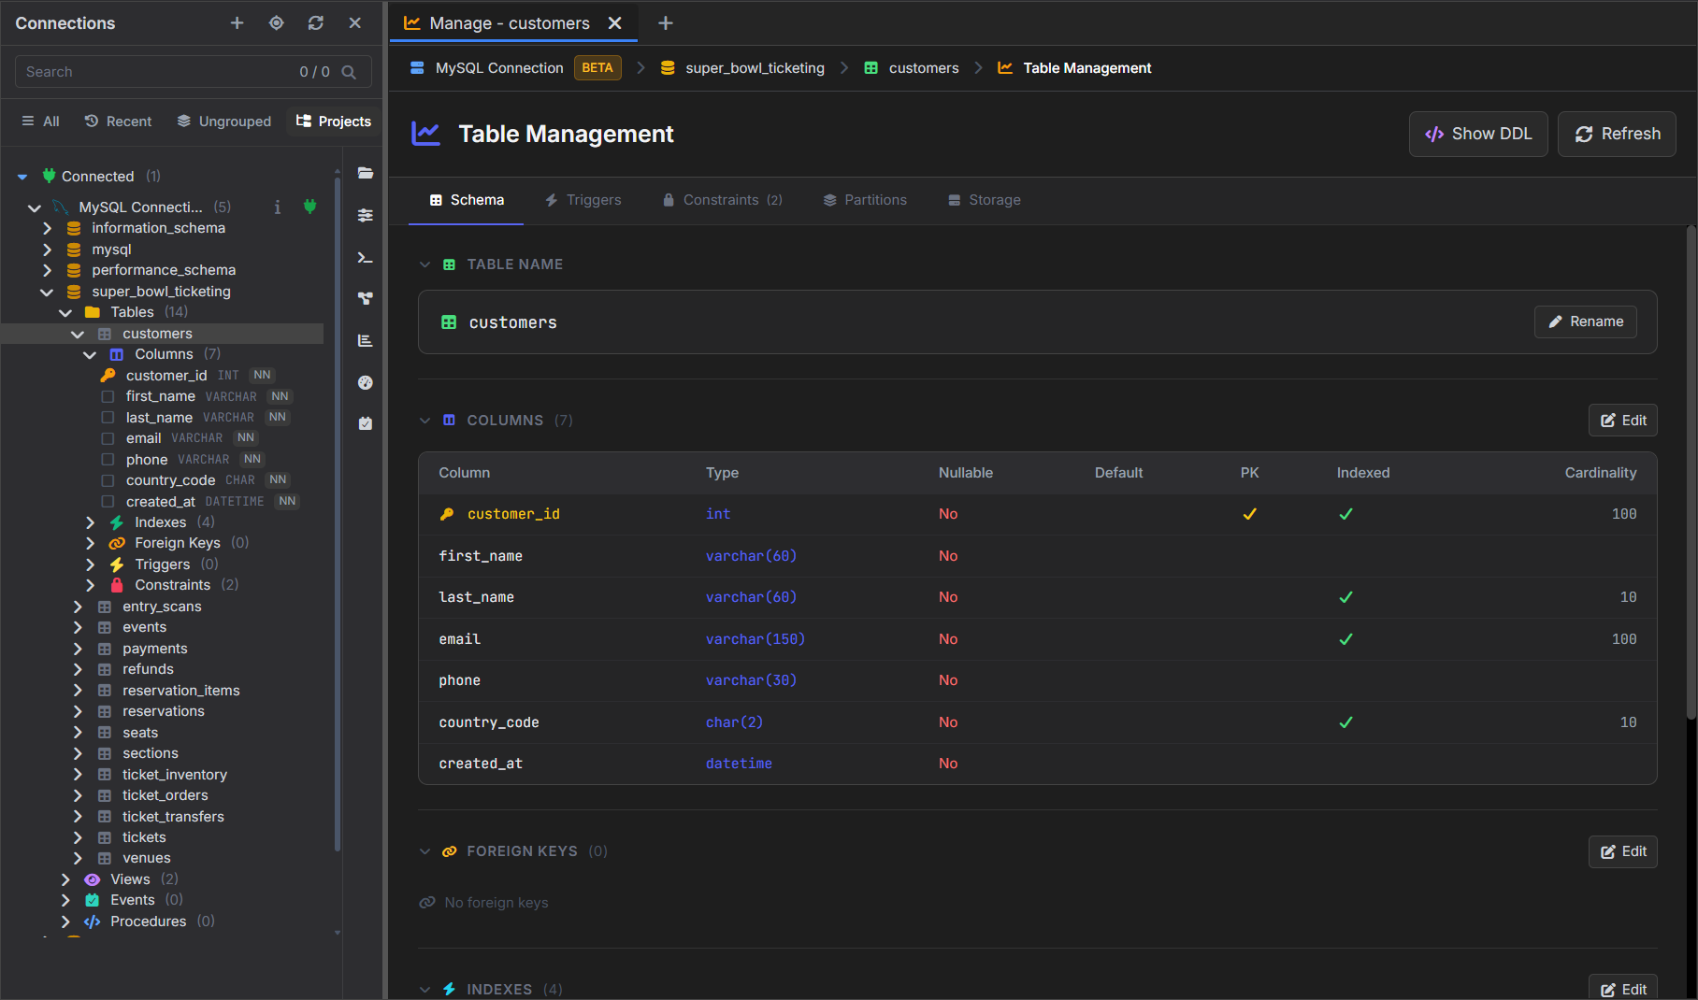Viewport: 1698px width, 1000px height.
Task: Click the Procedures code icon in tree
Action: click(x=92, y=921)
